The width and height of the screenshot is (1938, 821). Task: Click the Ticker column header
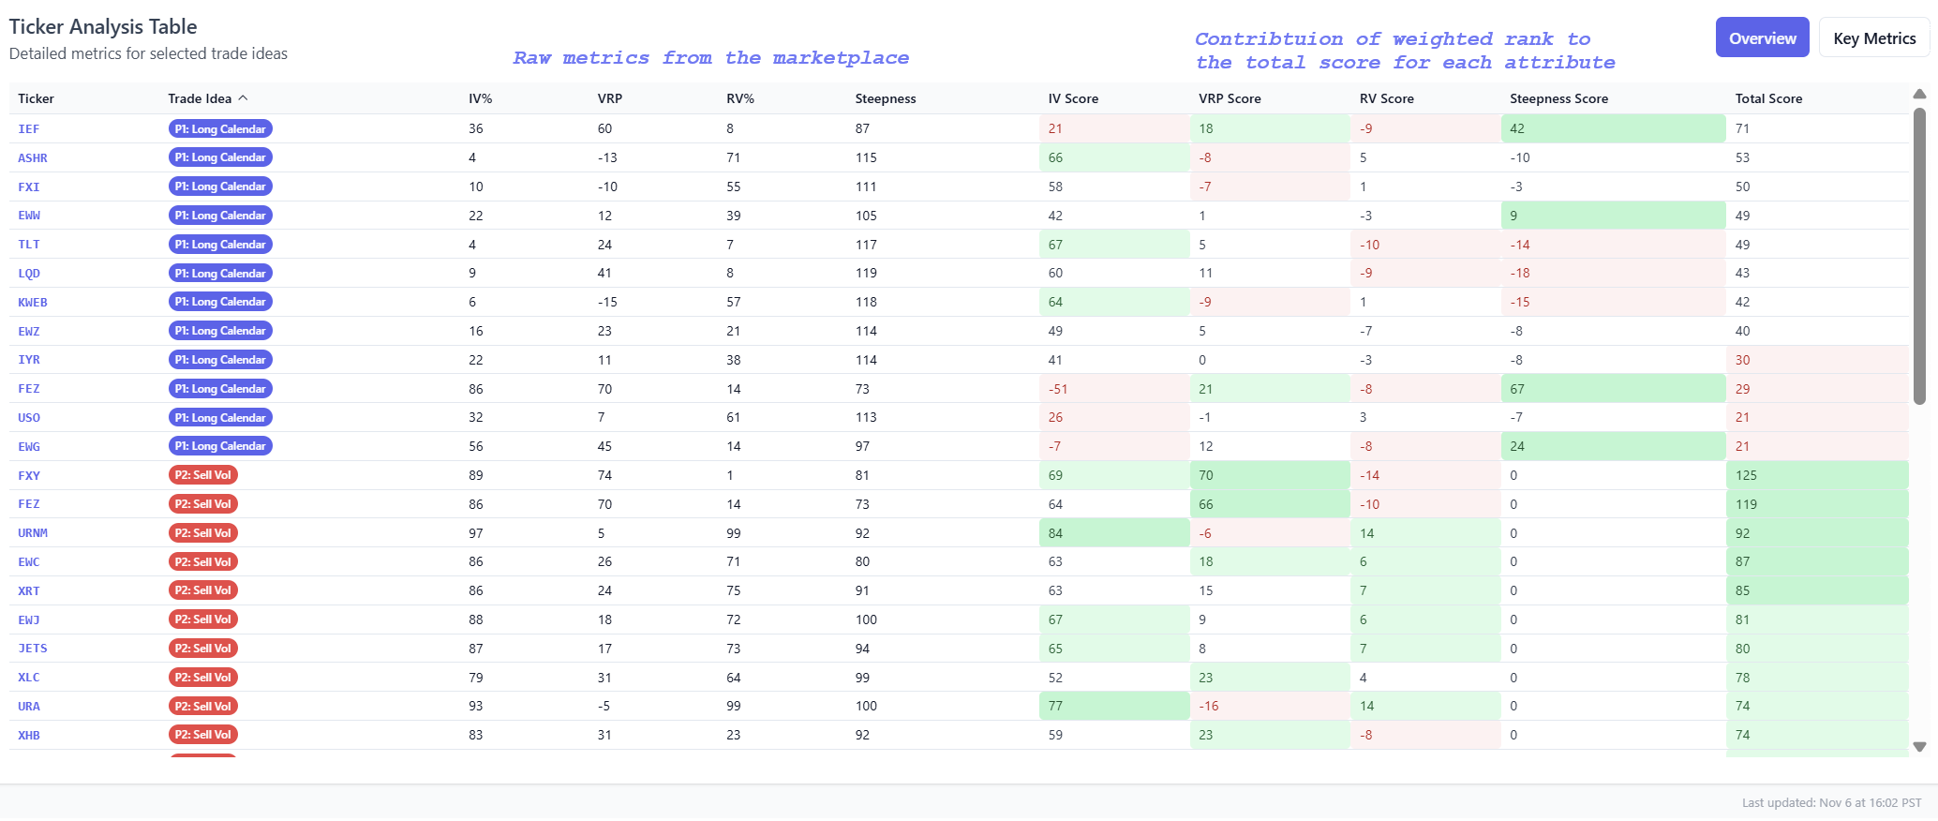coord(37,98)
